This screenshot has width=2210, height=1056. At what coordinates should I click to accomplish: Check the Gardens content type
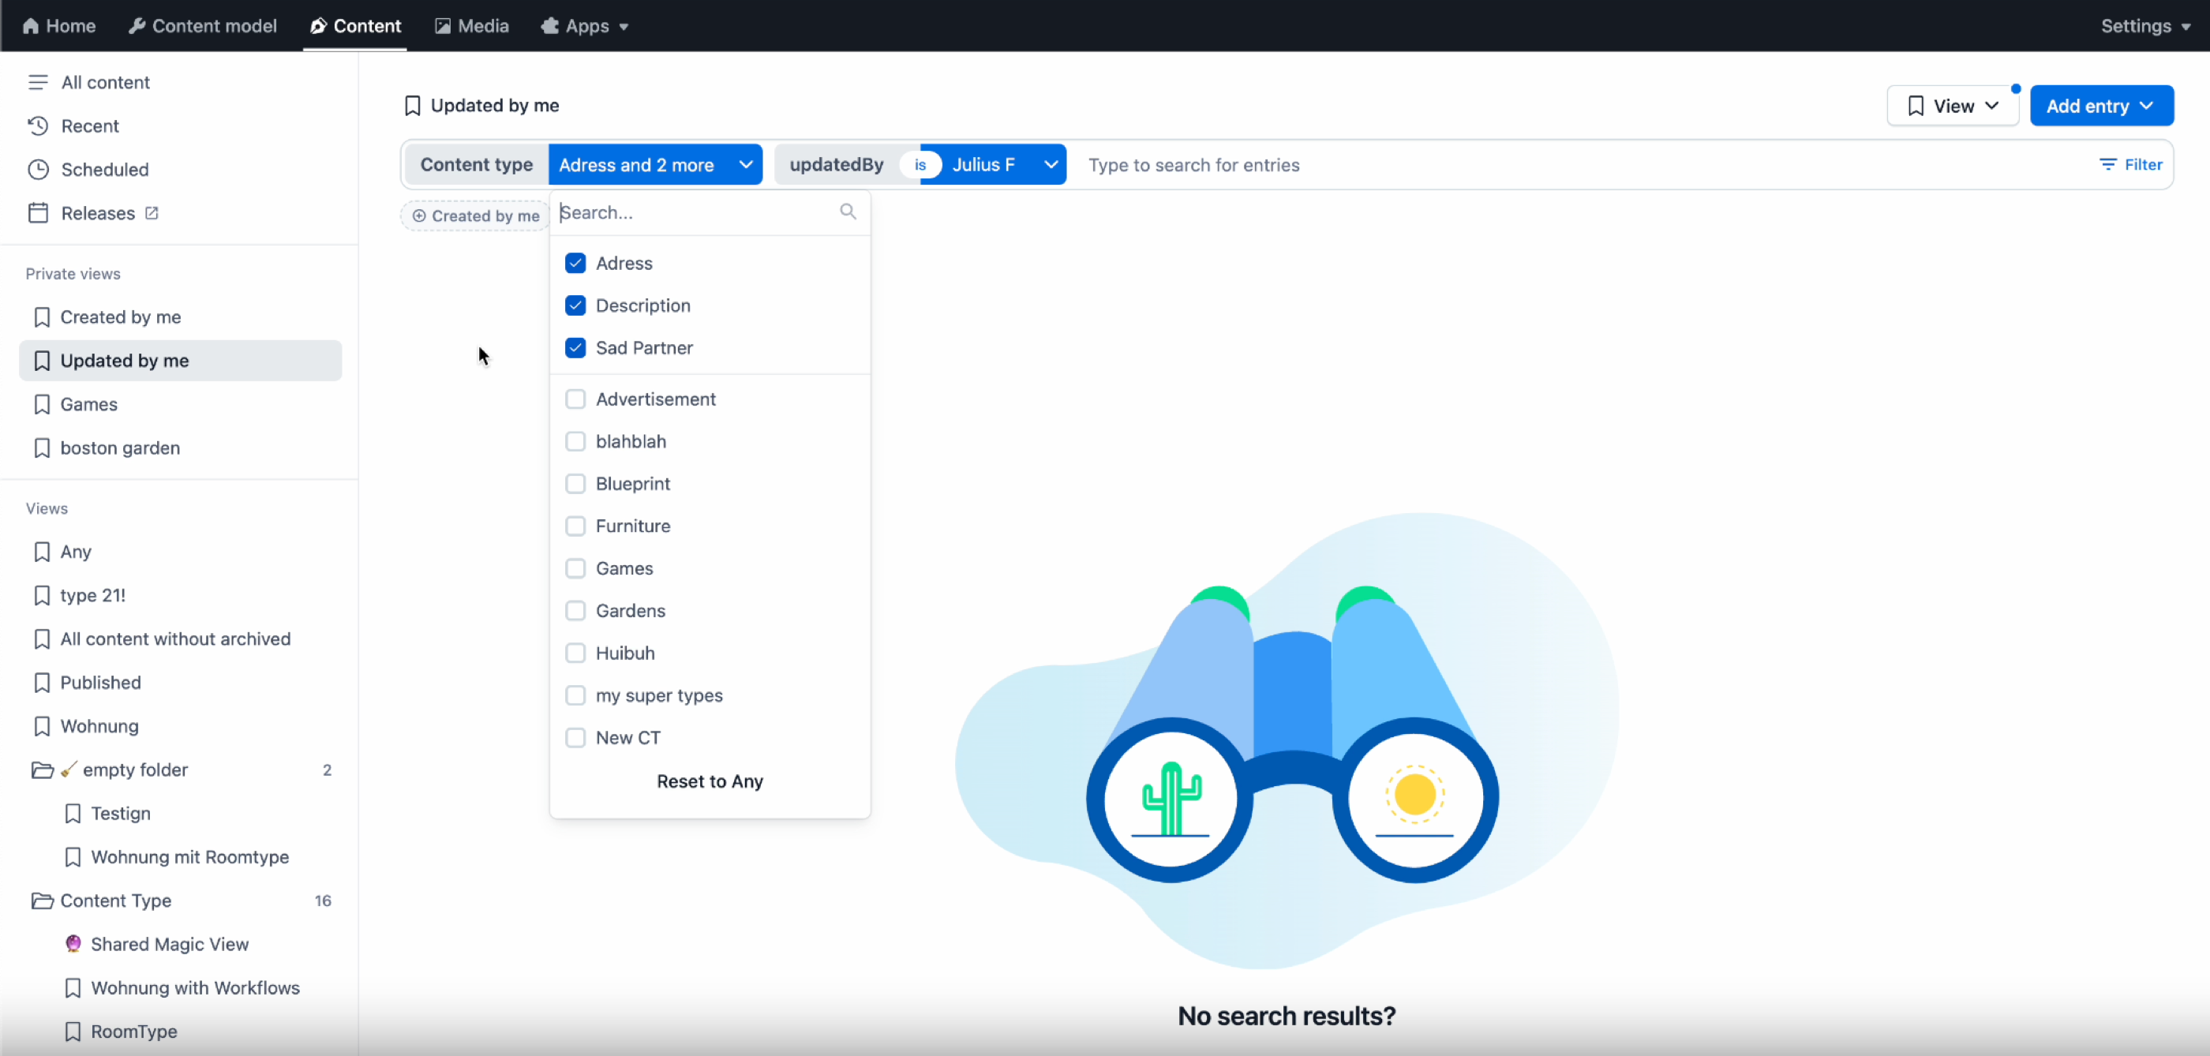[x=575, y=611]
